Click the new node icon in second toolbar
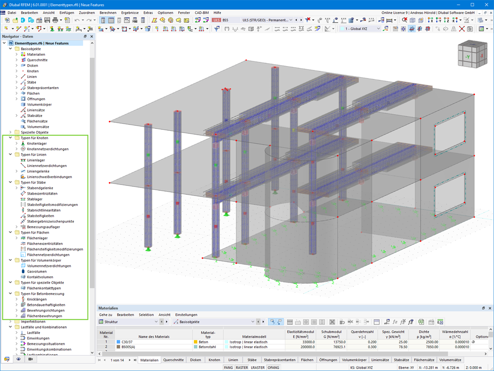Viewport: 494px width, 371px height. (6, 29)
